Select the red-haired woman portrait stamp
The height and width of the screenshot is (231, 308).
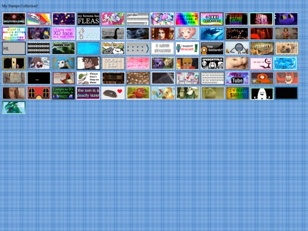(x=163, y=34)
